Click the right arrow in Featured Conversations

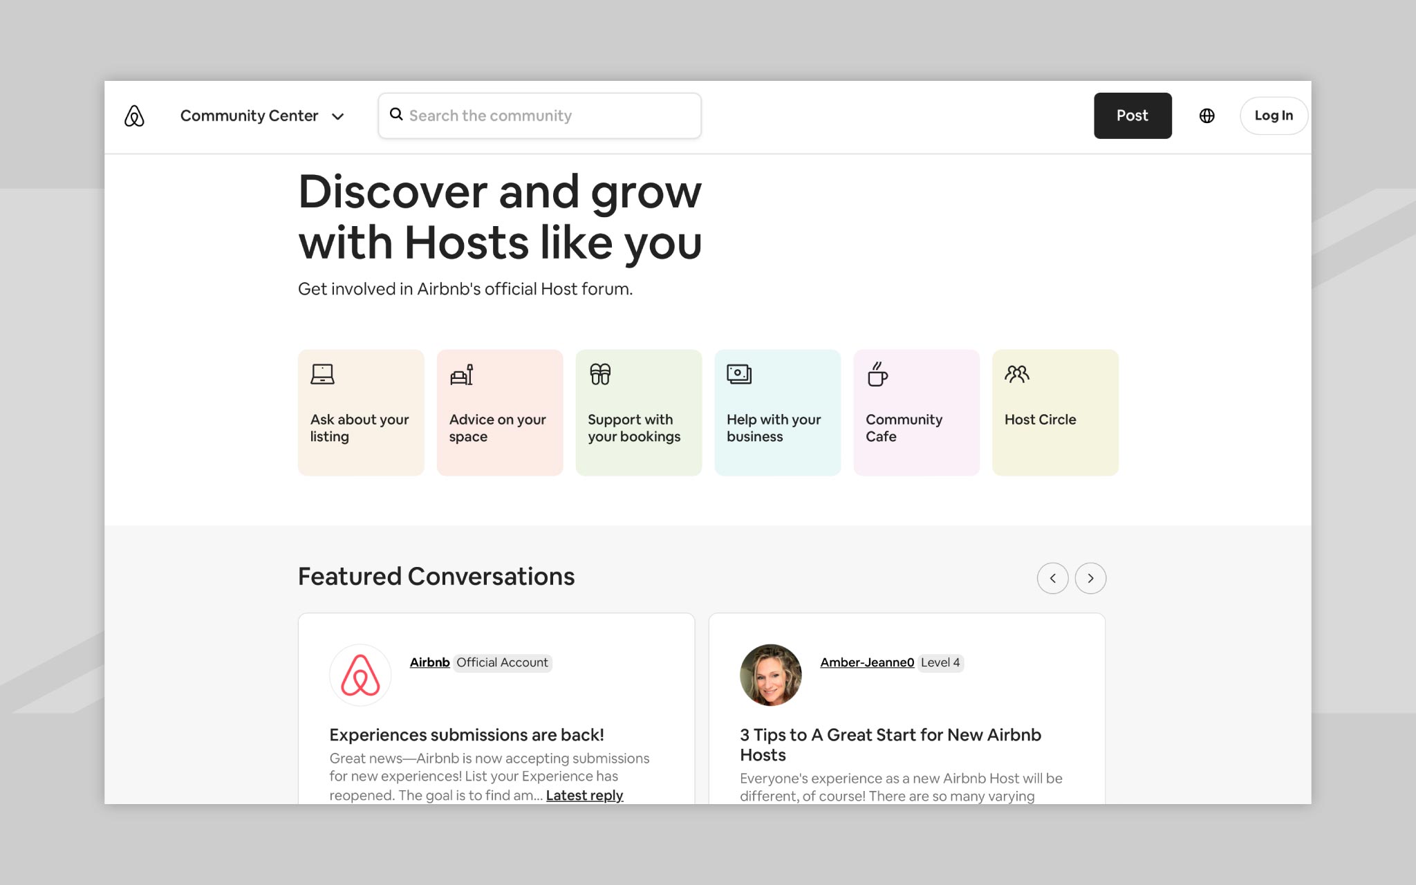pos(1090,578)
